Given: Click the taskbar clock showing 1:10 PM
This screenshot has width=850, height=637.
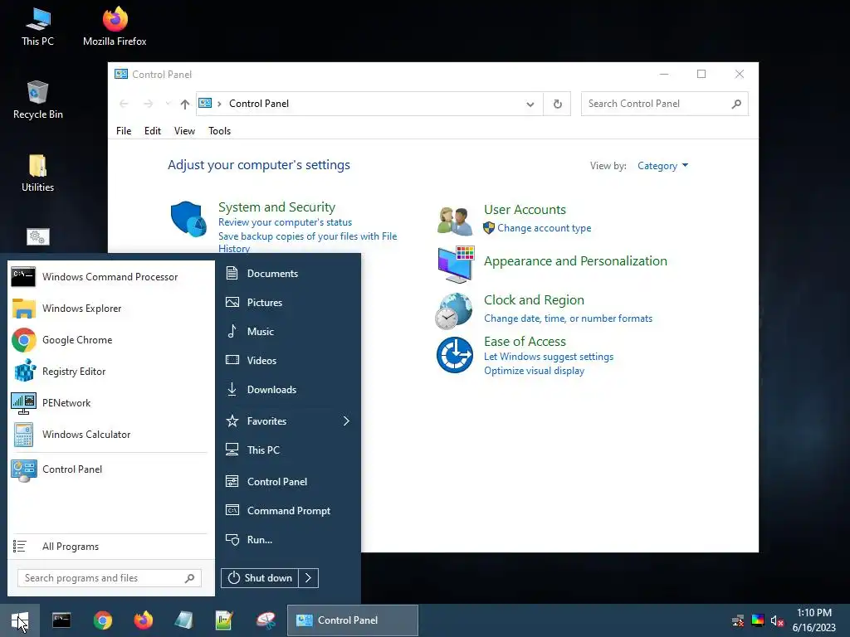Looking at the screenshot, I should click(813, 620).
